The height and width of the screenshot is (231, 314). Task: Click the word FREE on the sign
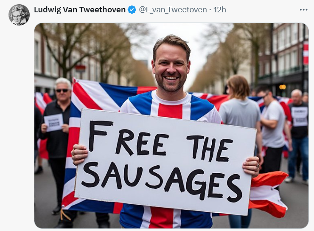coord(129,138)
